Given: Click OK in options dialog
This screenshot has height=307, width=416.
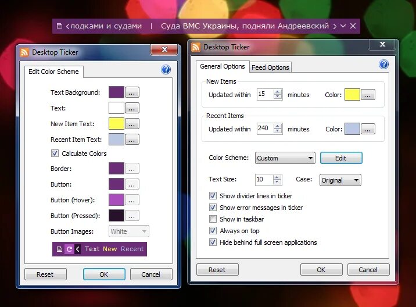Looking at the screenshot, I should coord(321,270).
